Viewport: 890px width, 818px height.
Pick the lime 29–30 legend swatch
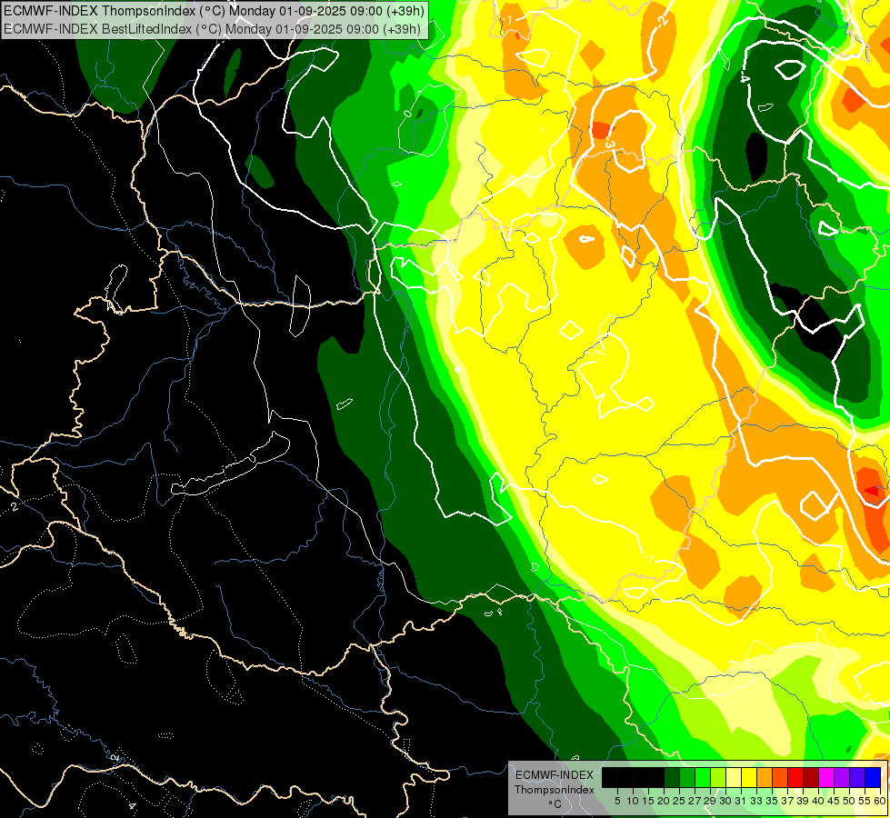(x=718, y=777)
